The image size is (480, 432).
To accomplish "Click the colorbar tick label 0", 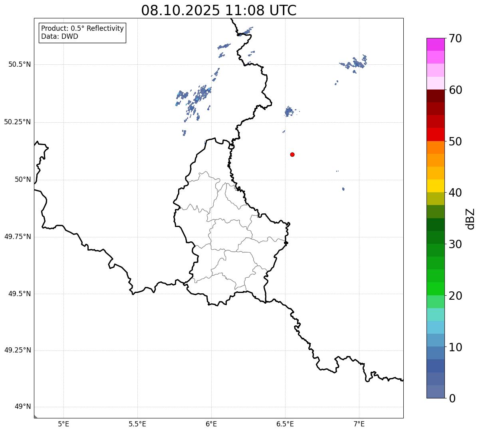I will [452, 398].
